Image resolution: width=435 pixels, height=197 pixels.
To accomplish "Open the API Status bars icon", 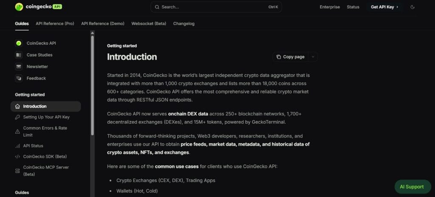I will click(17, 146).
